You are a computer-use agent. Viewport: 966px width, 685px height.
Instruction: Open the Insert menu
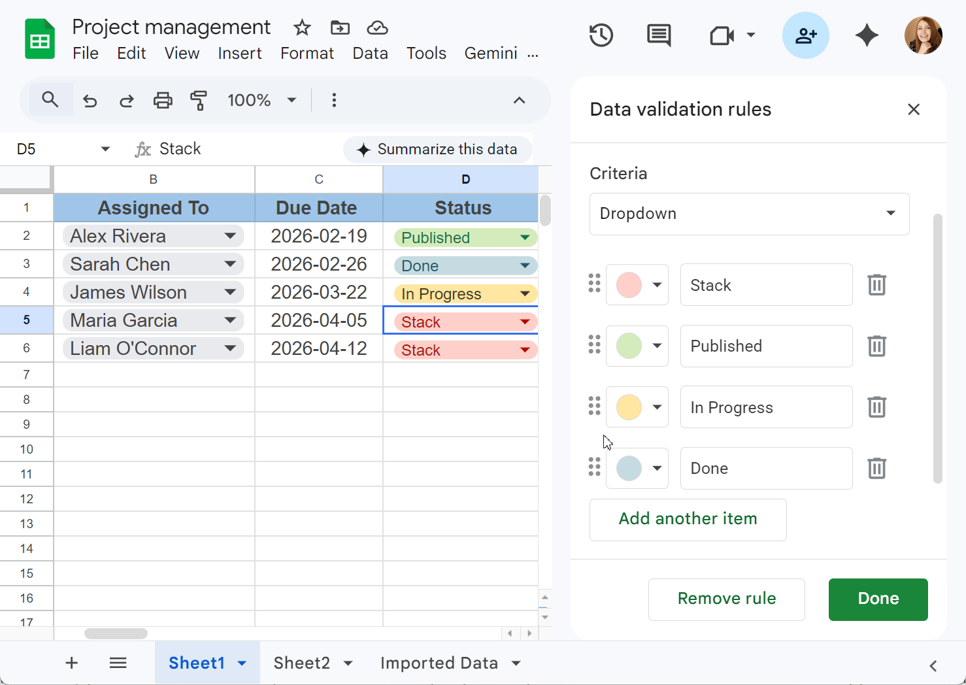click(x=240, y=53)
